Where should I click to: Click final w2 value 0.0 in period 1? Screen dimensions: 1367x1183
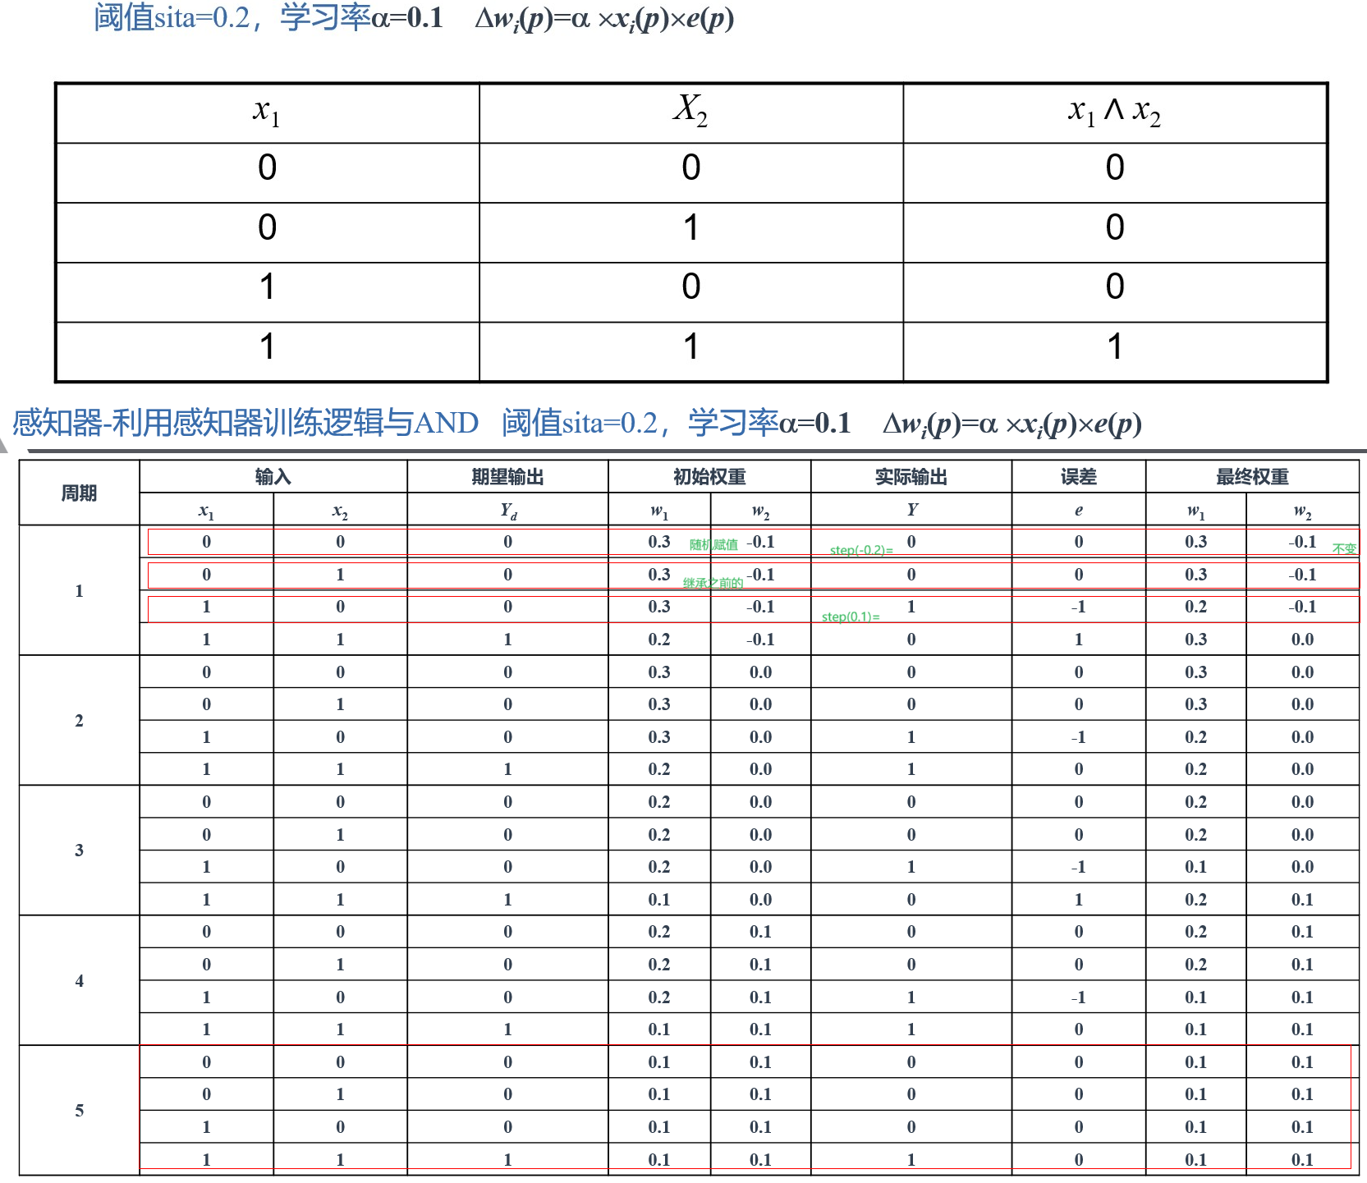1302,640
